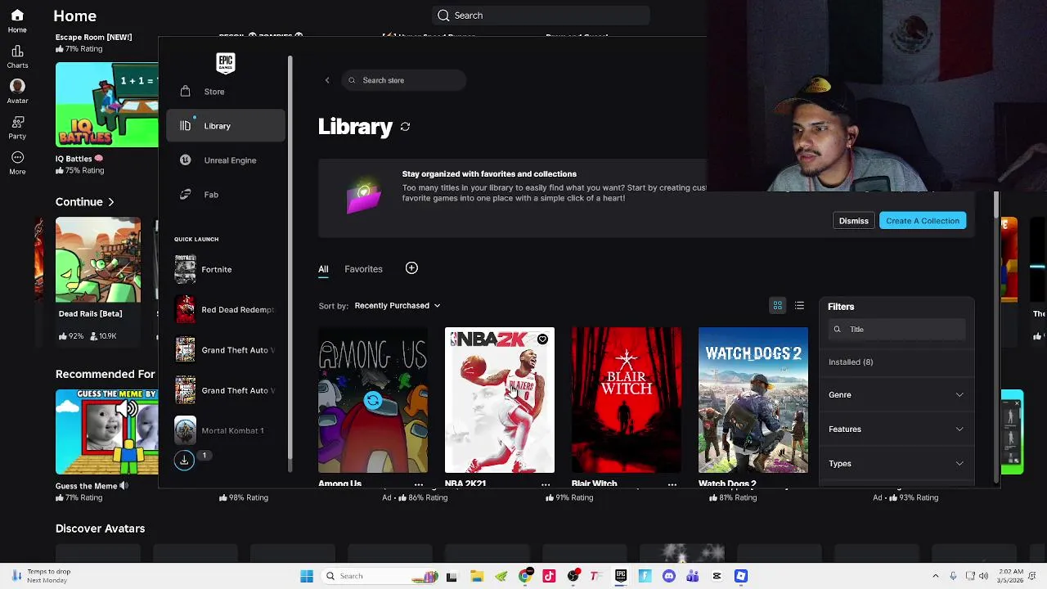Viewport: 1047px width, 589px height.
Task: Open Google Chrome from the taskbar
Action: tap(525, 576)
